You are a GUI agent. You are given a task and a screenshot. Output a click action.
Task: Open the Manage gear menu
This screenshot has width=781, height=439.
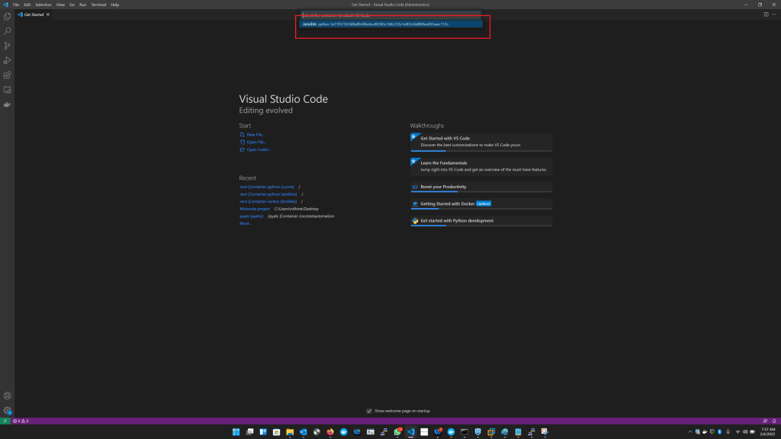pyautogui.click(x=8, y=410)
